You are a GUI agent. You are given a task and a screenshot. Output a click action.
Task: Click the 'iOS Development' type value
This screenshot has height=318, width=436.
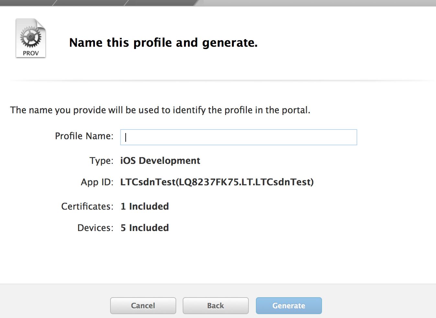click(x=160, y=161)
